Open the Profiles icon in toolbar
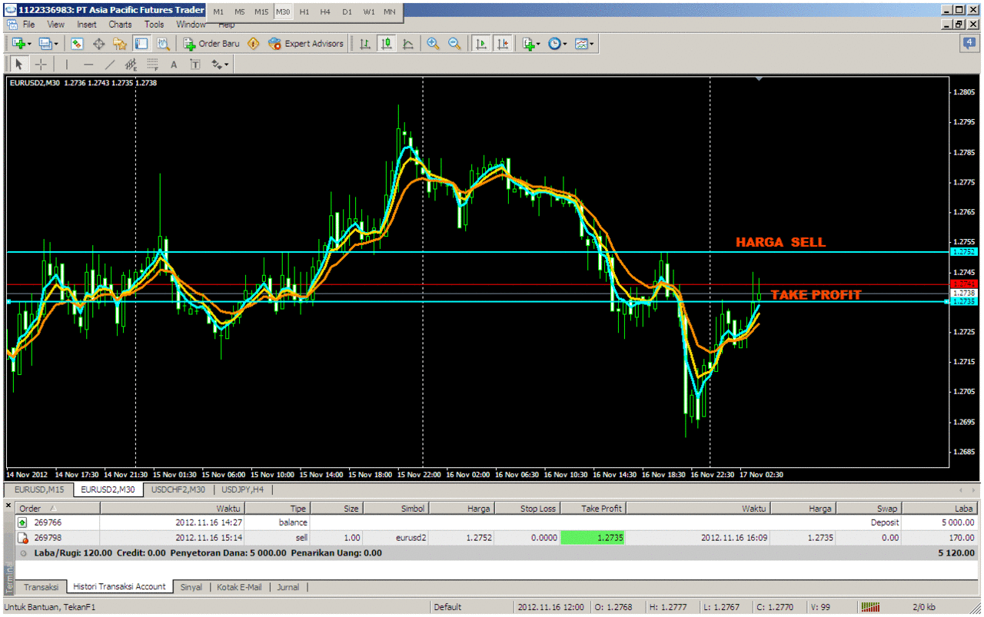The height and width of the screenshot is (617, 984). [45, 44]
